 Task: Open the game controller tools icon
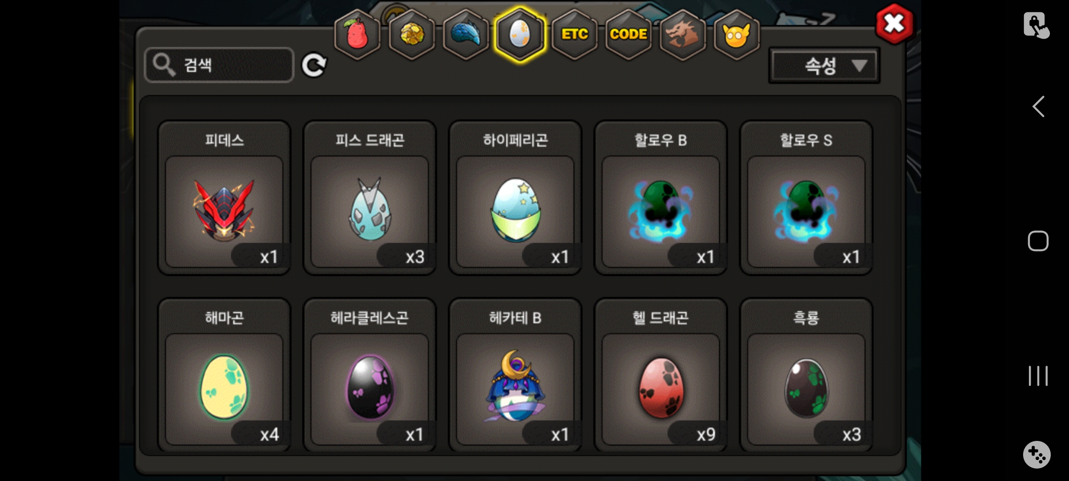[x=1037, y=455]
